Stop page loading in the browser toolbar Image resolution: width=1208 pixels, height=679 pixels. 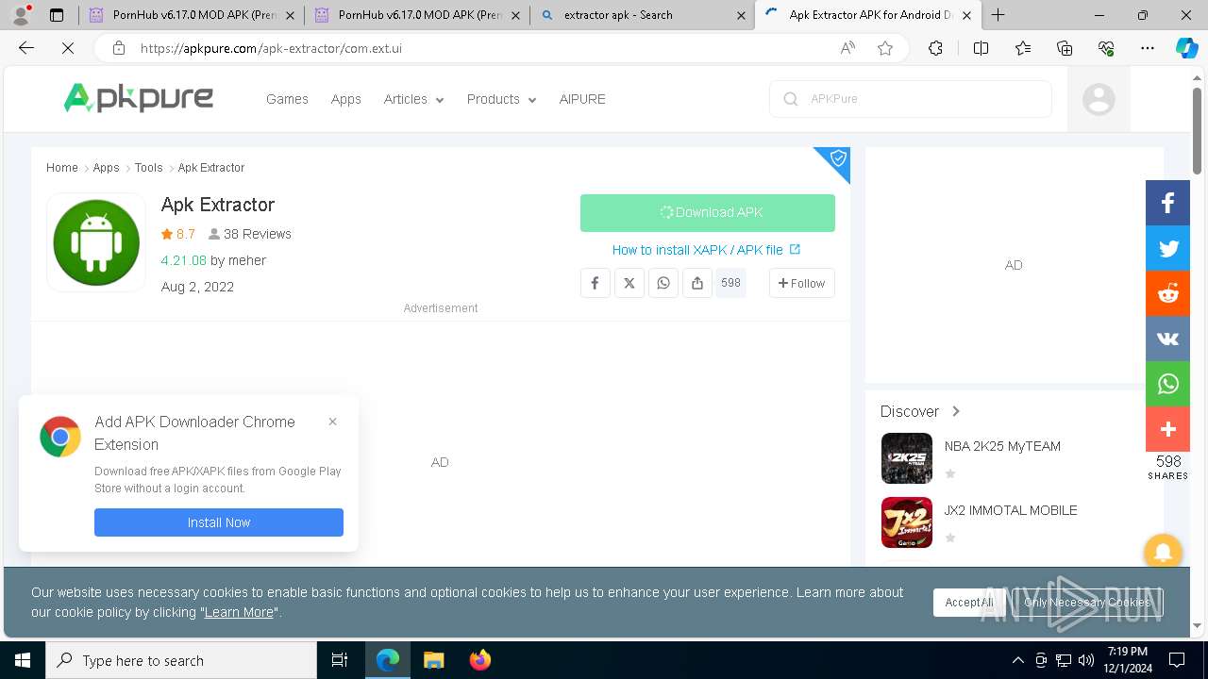(x=68, y=48)
